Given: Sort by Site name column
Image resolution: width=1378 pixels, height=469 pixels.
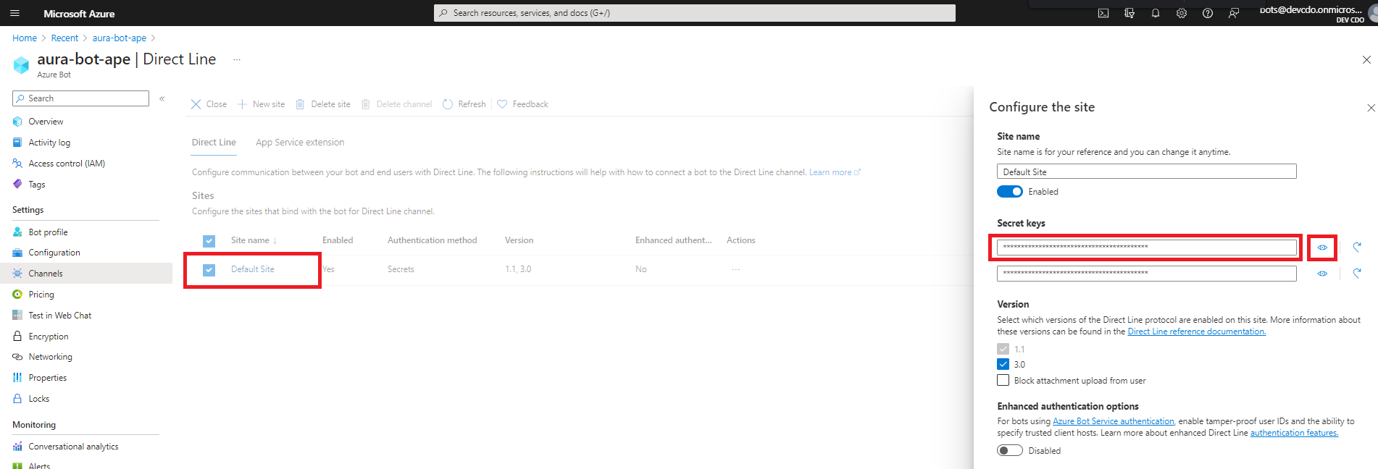Looking at the screenshot, I should (254, 240).
